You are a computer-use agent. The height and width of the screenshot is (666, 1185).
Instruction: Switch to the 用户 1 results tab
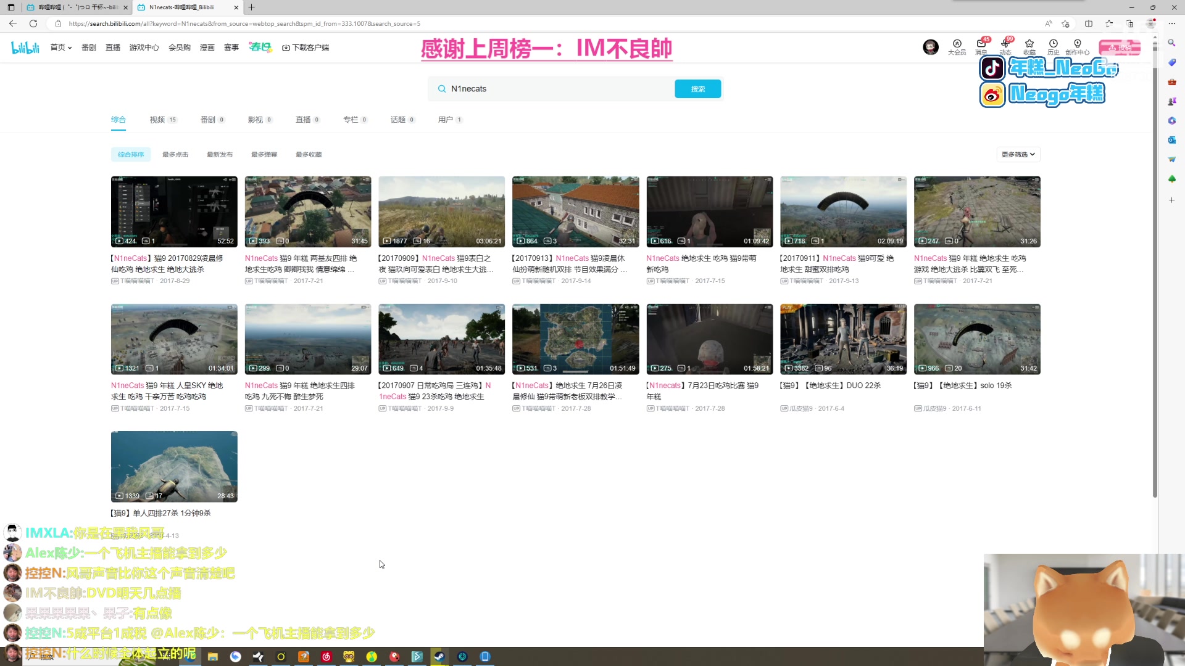pos(451,120)
